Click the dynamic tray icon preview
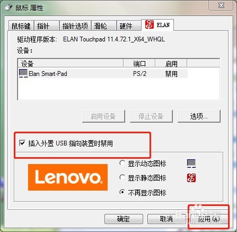237x232 pixels. tap(191, 163)
